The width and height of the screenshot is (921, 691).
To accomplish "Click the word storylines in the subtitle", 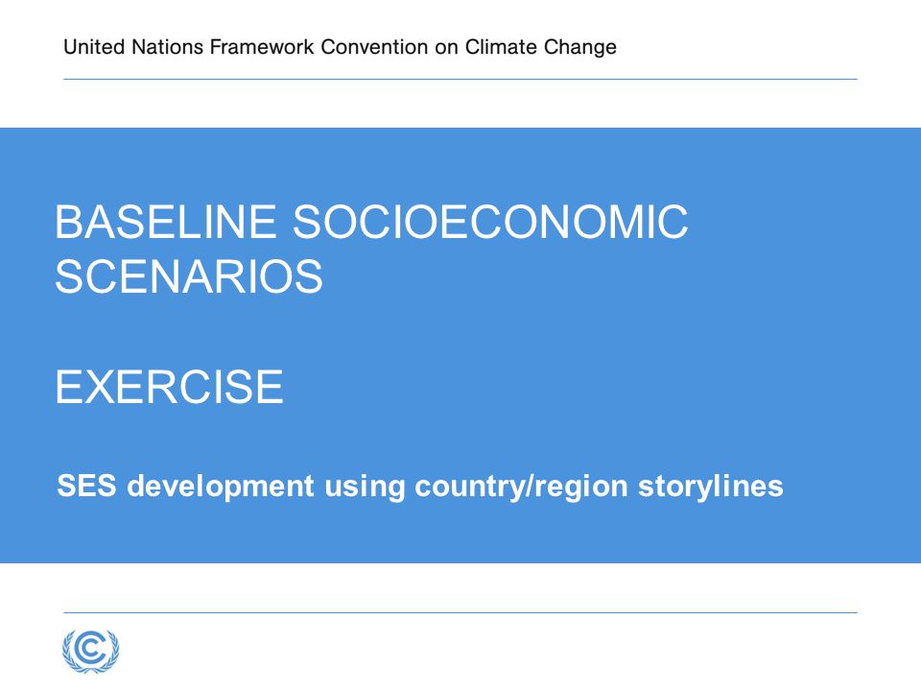I will tap(711, 488).
